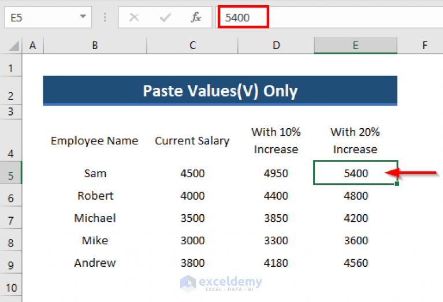Select row 3 header
Screen dimensions: 443x302
11,112
